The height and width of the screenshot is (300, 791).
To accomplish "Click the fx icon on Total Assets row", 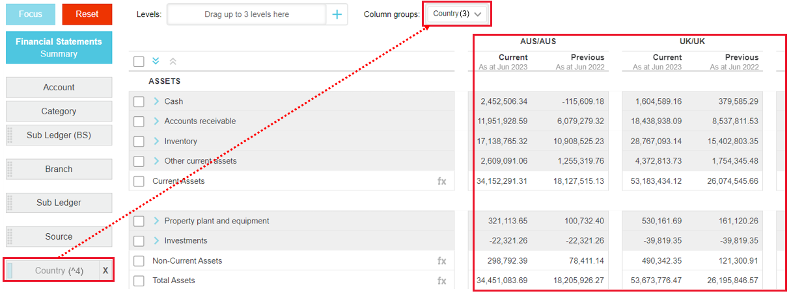I will pyautogui.click(x=441, y=281).
